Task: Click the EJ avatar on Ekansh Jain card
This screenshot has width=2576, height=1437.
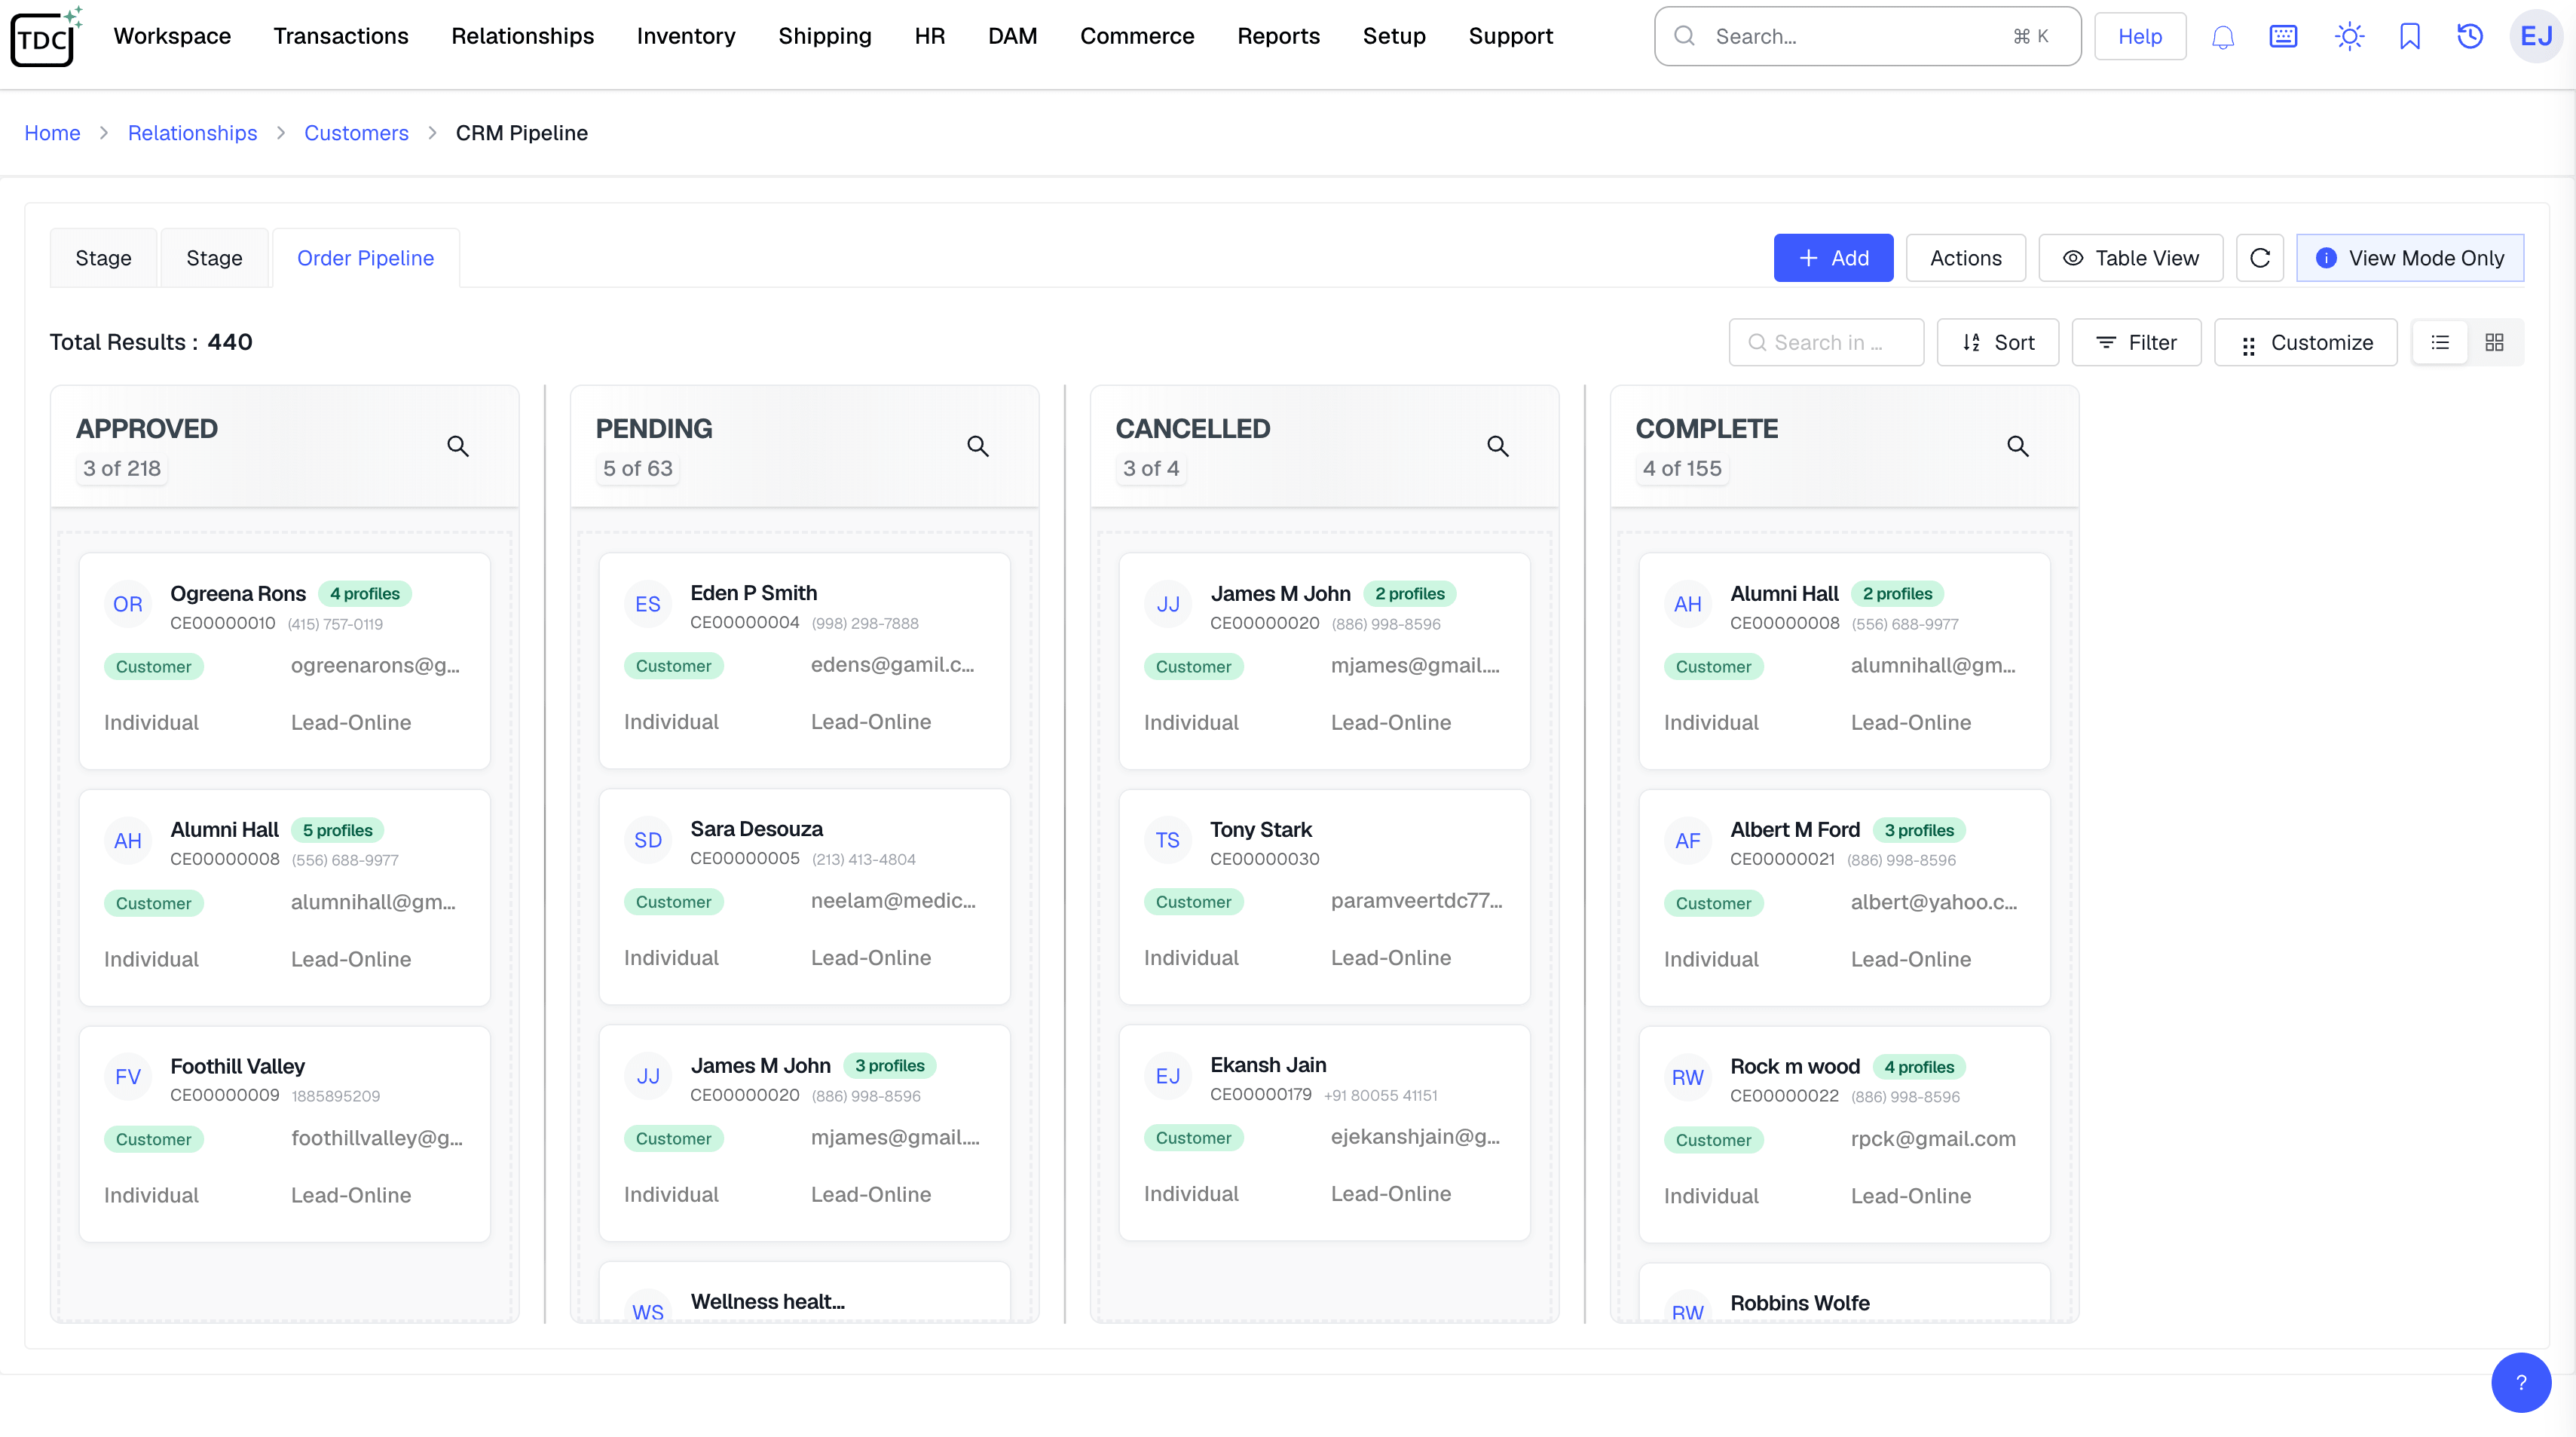Action: (1168, 1077)
